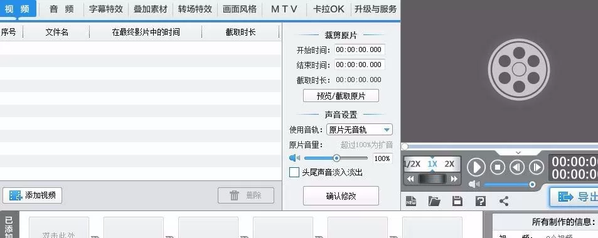Select the 字幕特效 tab

[106, 9]
